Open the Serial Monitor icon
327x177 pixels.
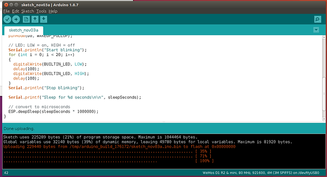[x=317, y=19]
